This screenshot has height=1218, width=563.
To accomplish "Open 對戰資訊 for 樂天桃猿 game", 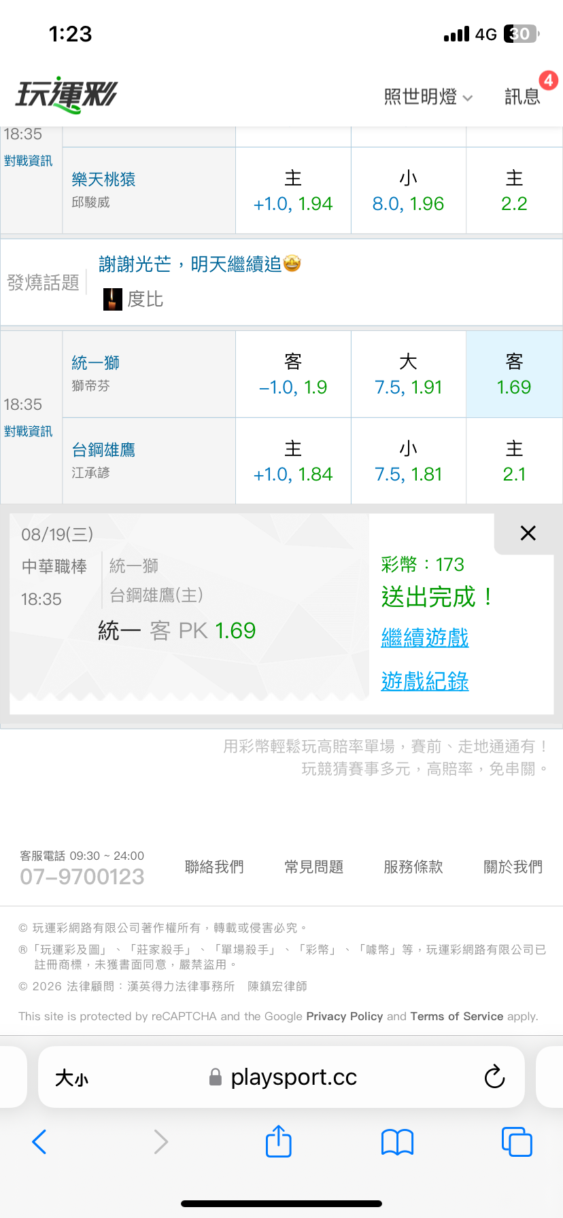I will point(28,161).
